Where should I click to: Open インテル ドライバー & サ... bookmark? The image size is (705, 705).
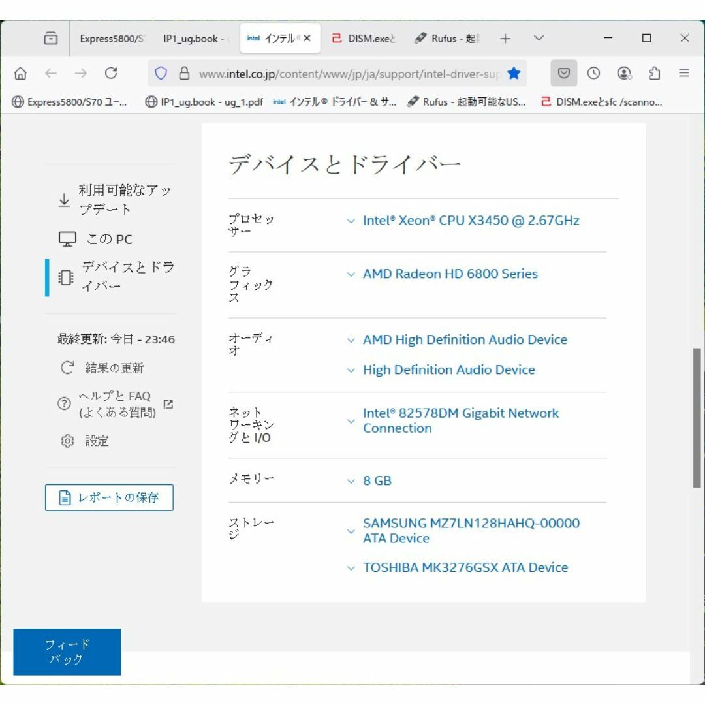coord(334,102)
